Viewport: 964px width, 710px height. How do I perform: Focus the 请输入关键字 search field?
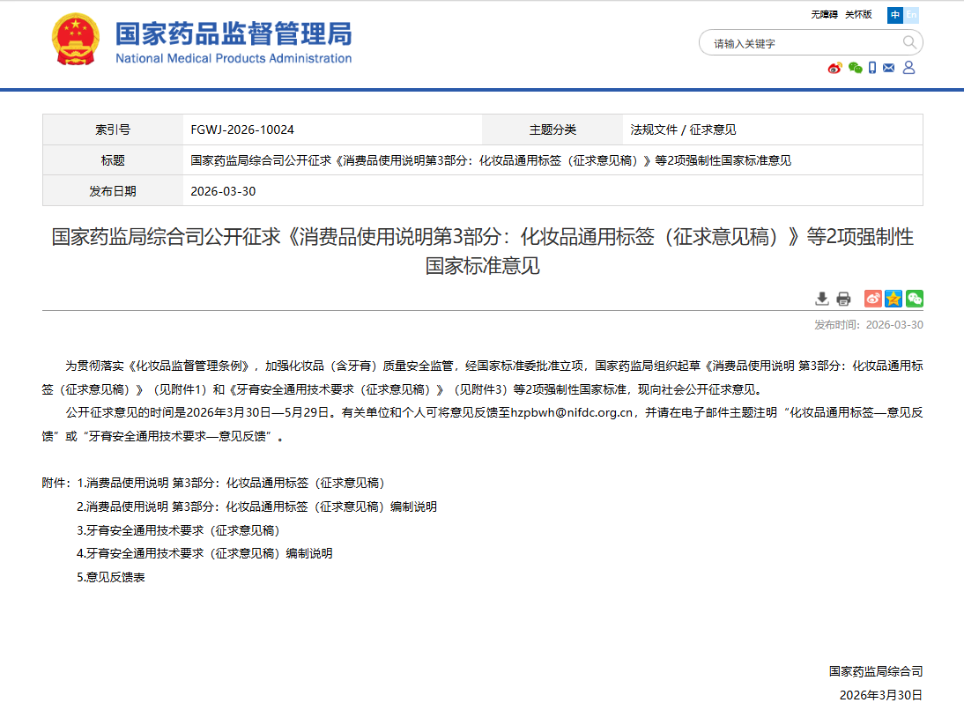tap(802, 43)
